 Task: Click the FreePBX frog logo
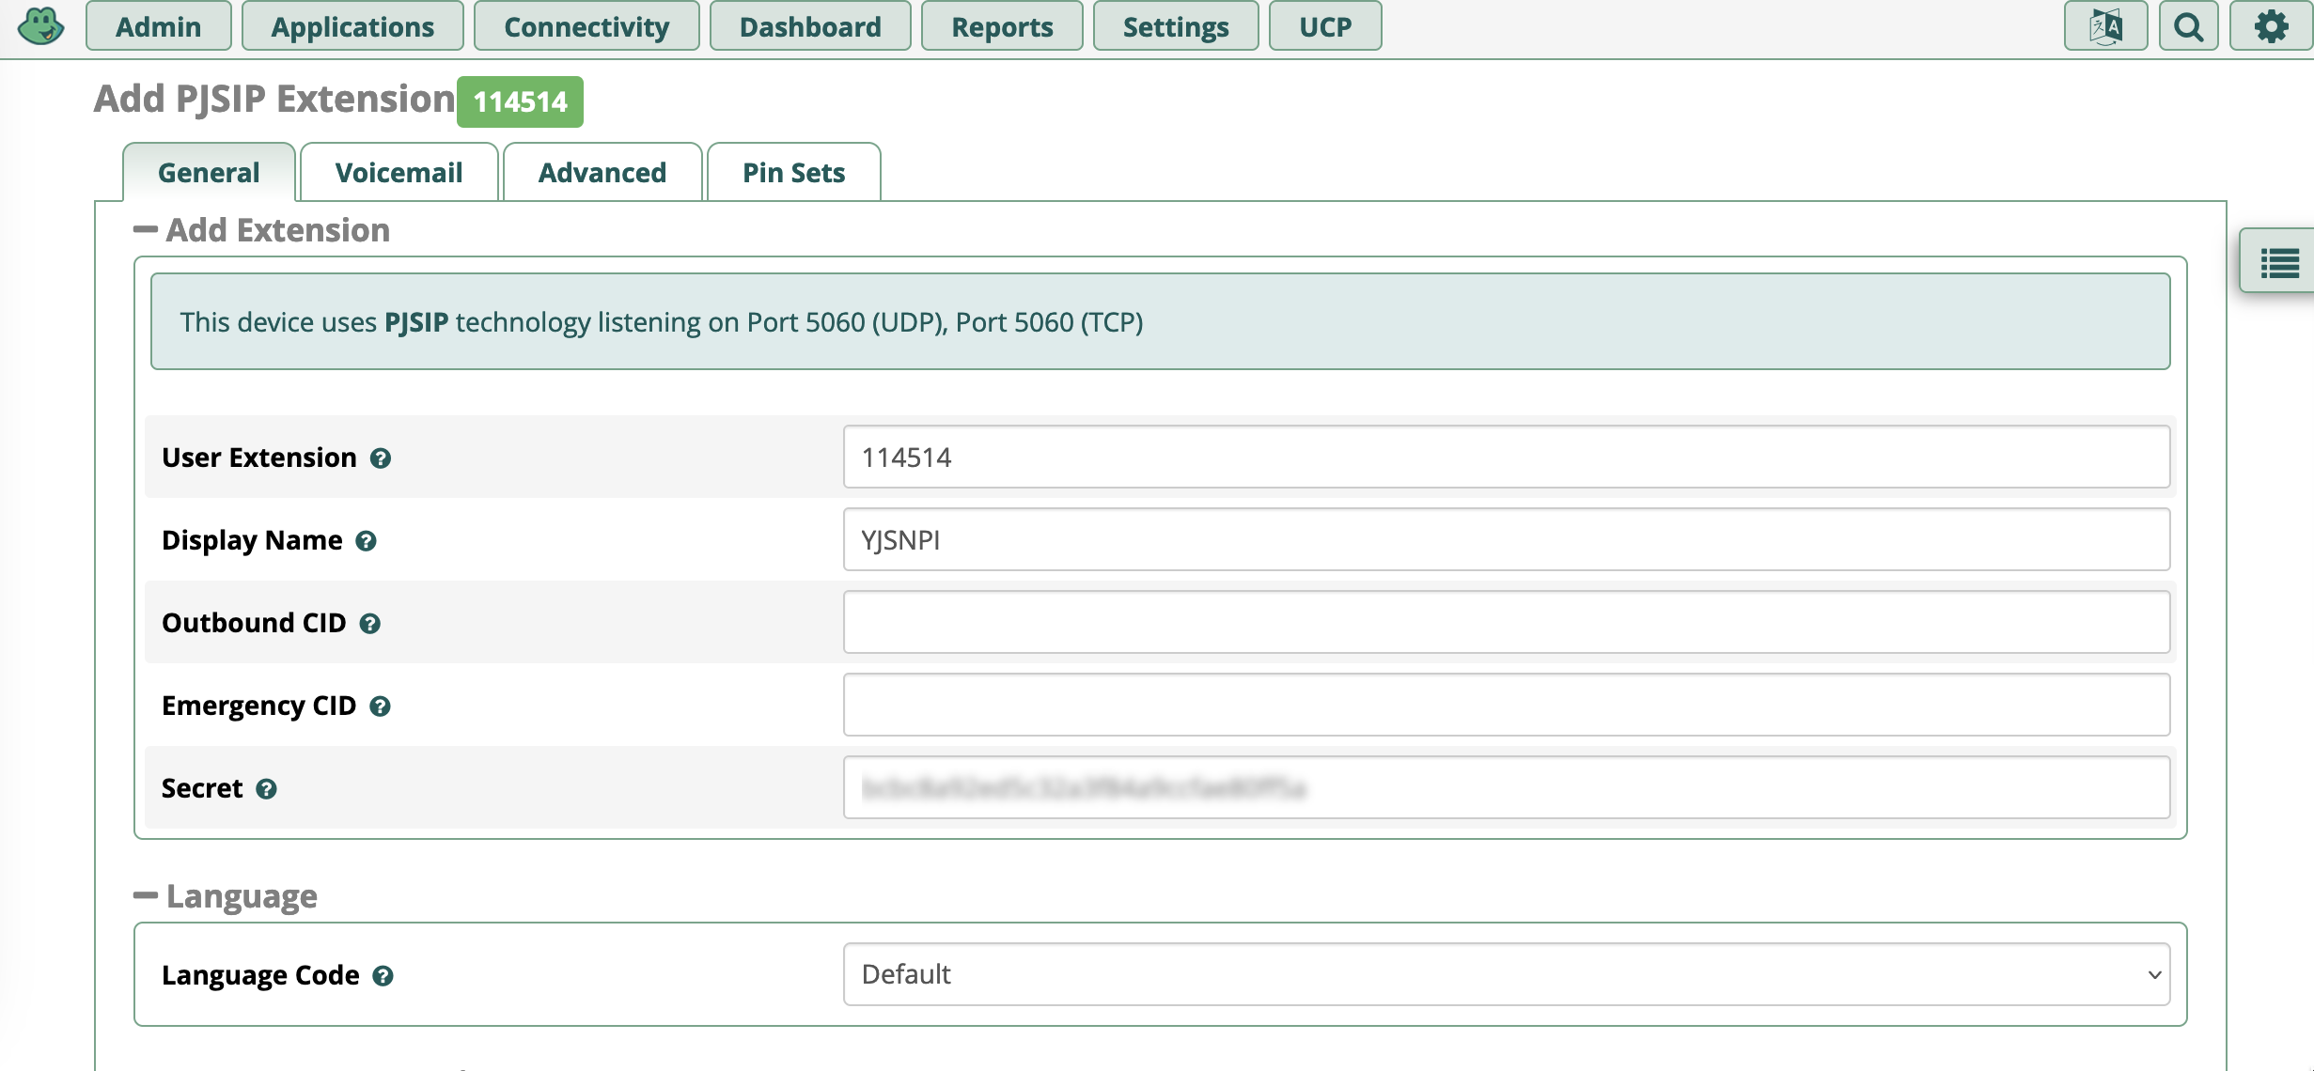tap(40, 25)
